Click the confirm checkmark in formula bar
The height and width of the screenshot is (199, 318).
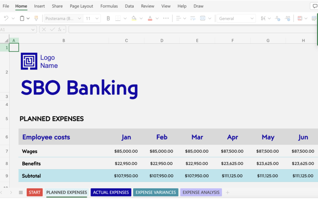point(52,30)
